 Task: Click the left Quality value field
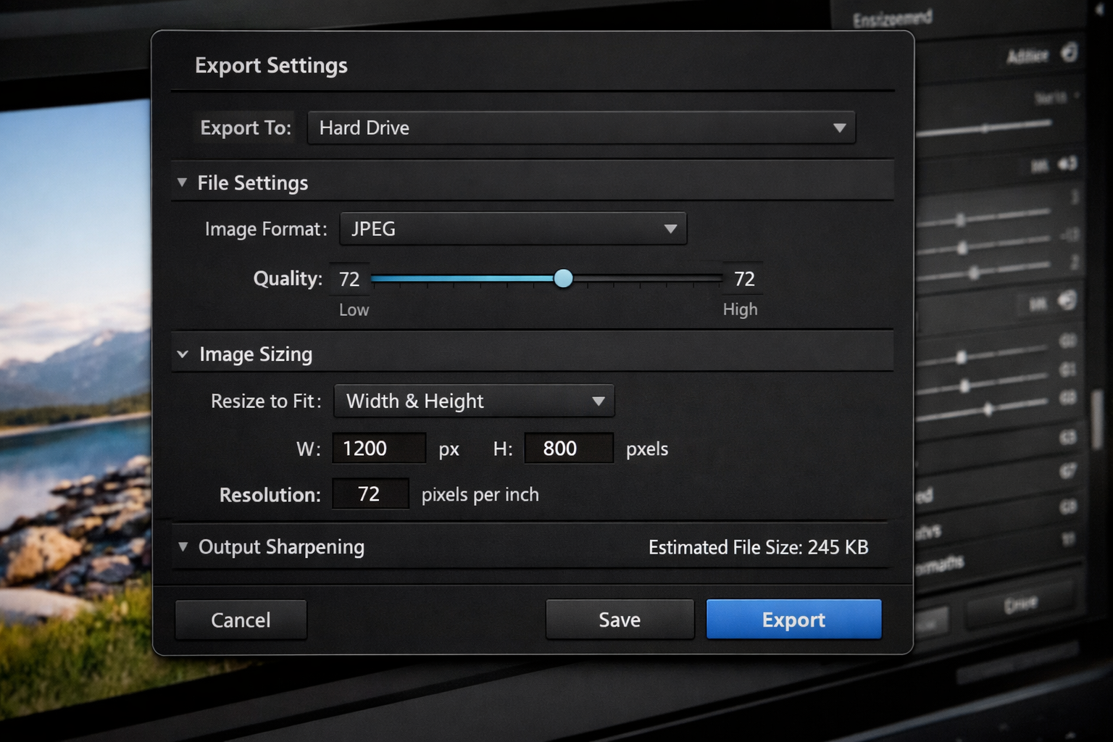349,279
